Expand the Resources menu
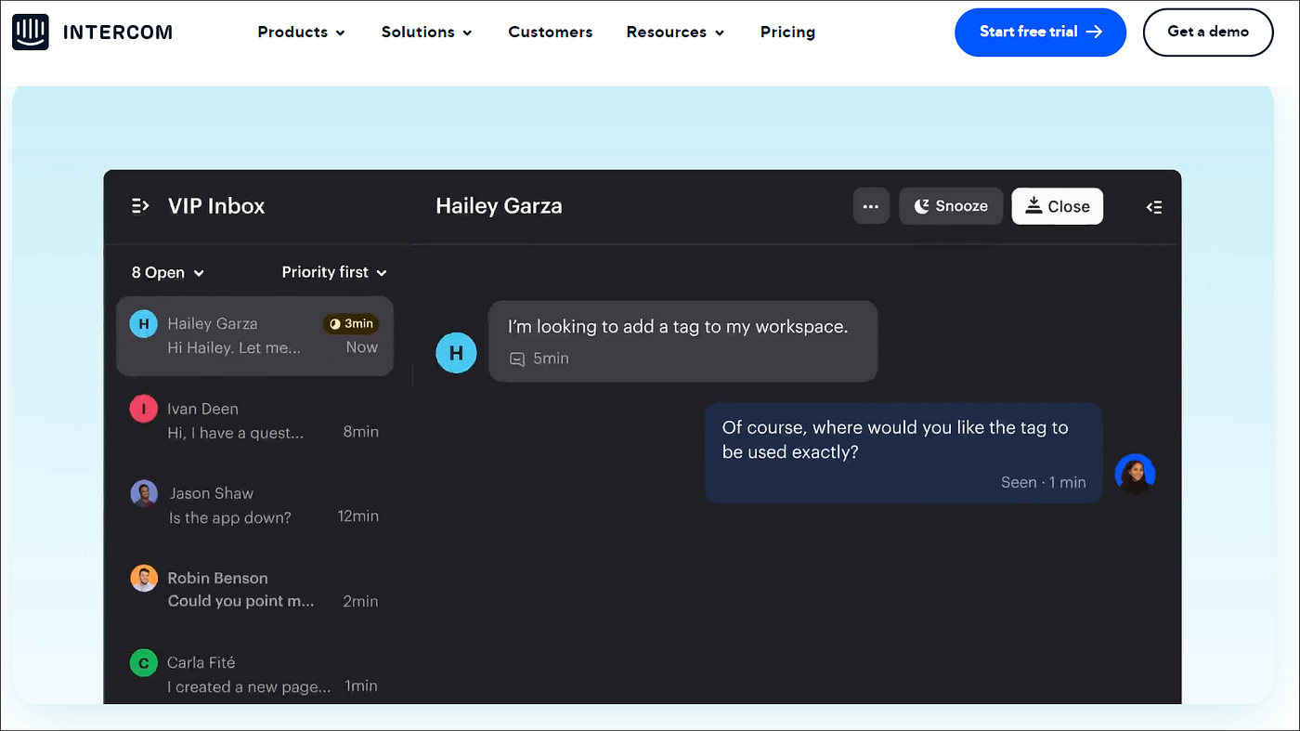 click(x=676, y=33)
